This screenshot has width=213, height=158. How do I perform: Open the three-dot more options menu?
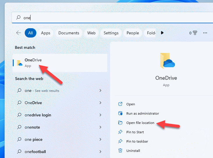(205, 33)
